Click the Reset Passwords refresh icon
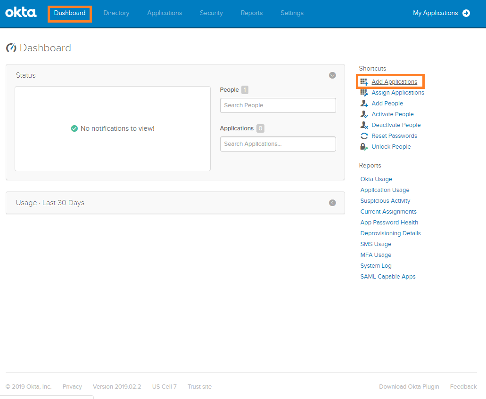486x399 pixels. [x=364, y=136]
